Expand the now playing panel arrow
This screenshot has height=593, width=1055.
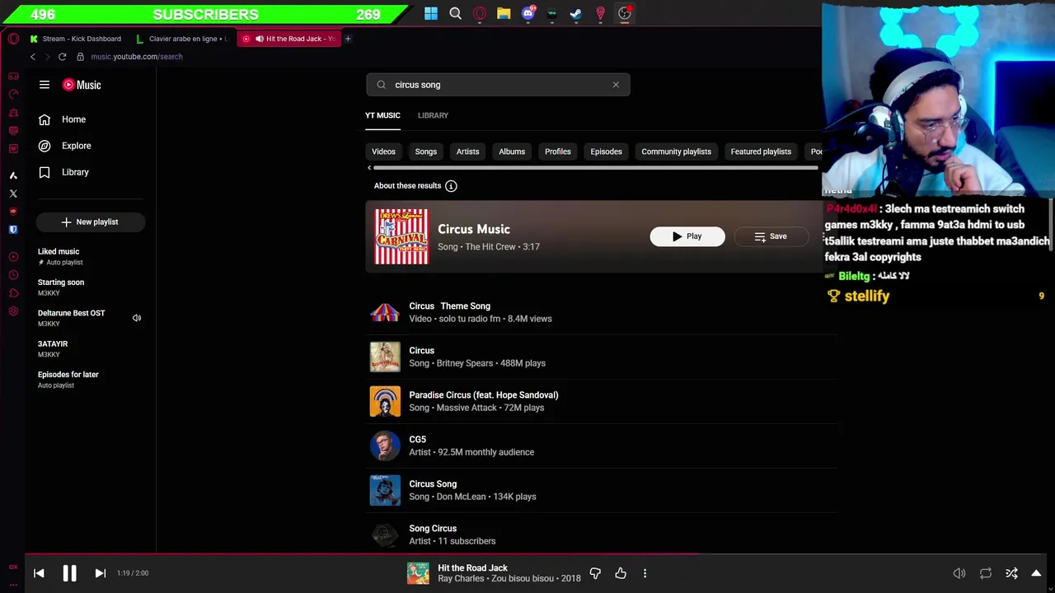pos(1036,573)
